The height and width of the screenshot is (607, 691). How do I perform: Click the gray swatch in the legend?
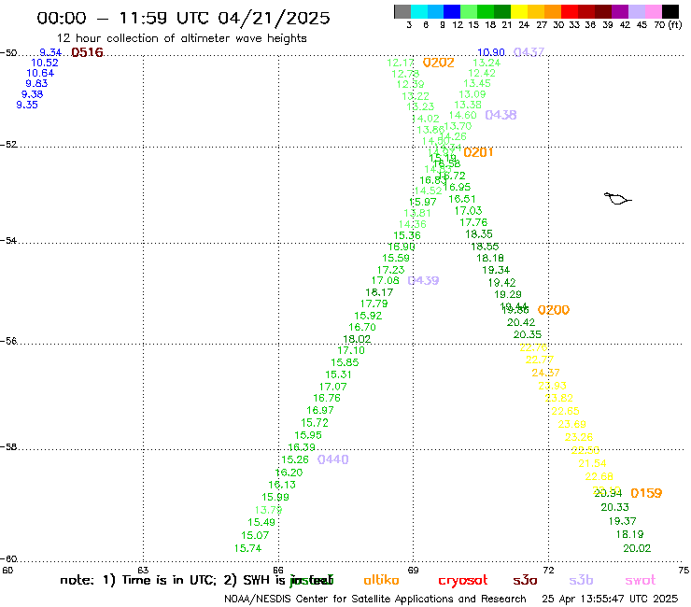(x=402, y=11)
